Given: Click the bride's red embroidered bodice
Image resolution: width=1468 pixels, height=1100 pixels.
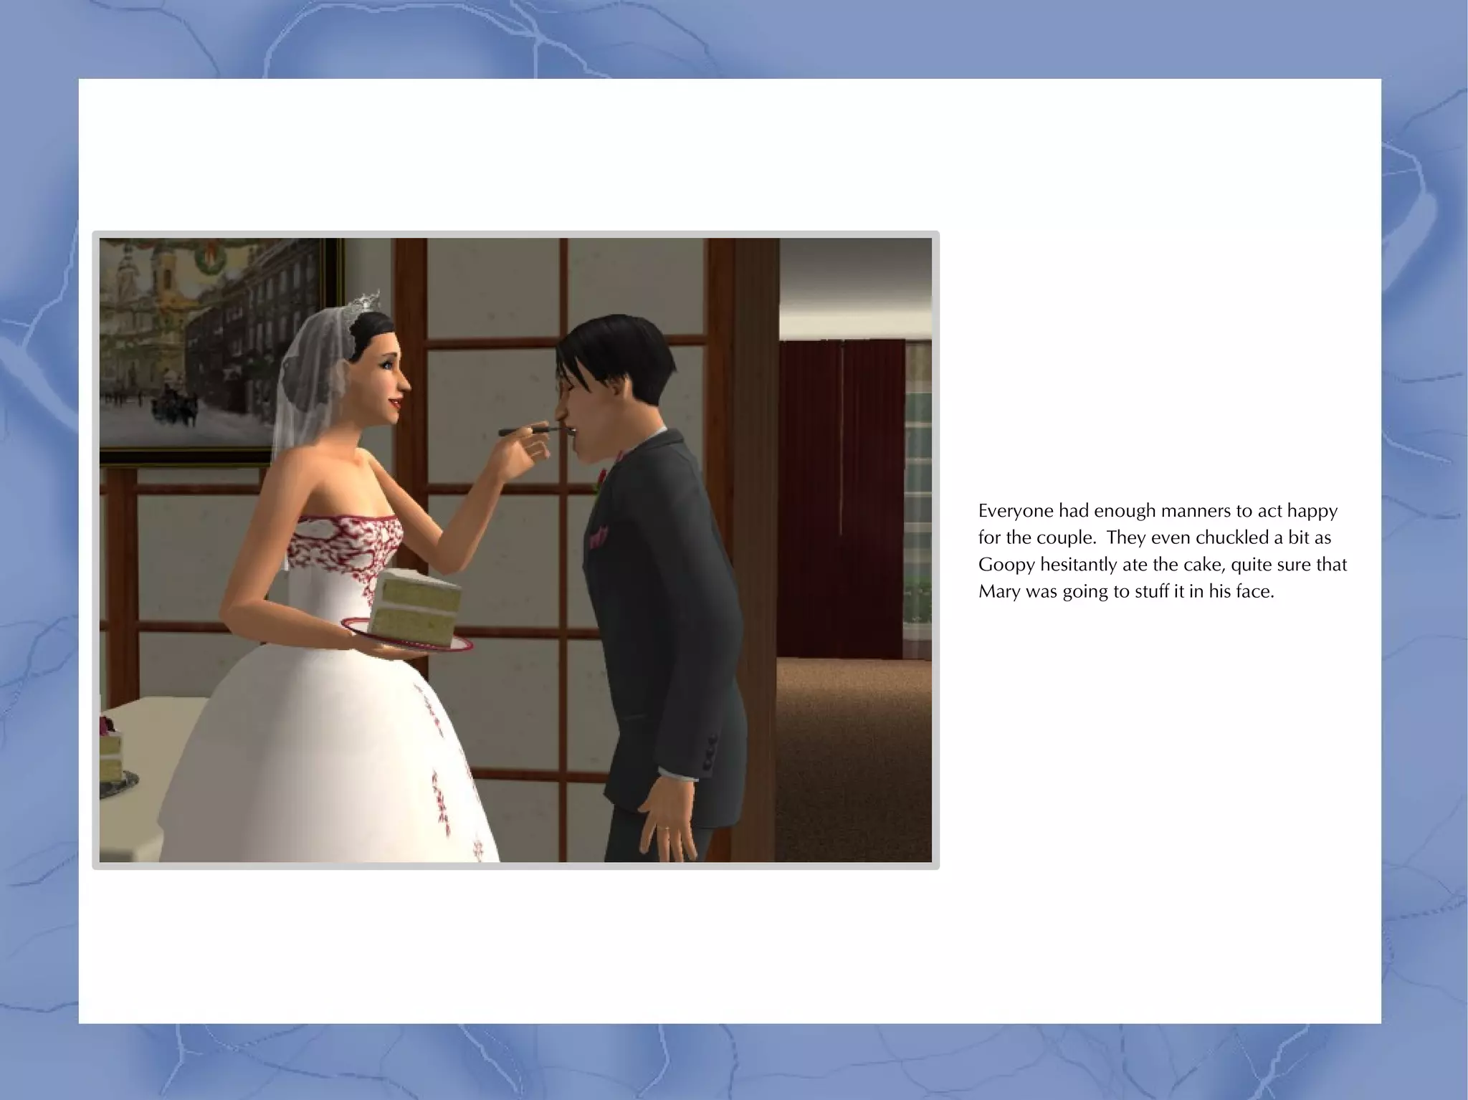Looking at the screenshot, I should tap(344, 542).
